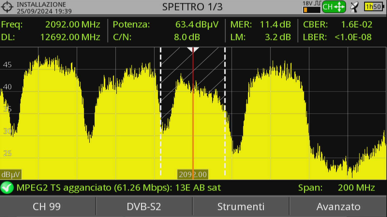The width and height of the screenshot is (387, 217).
Task: Select the Potenza 63.4 dBµV reading
Action: pyautogui.click(x=197, y=25)
